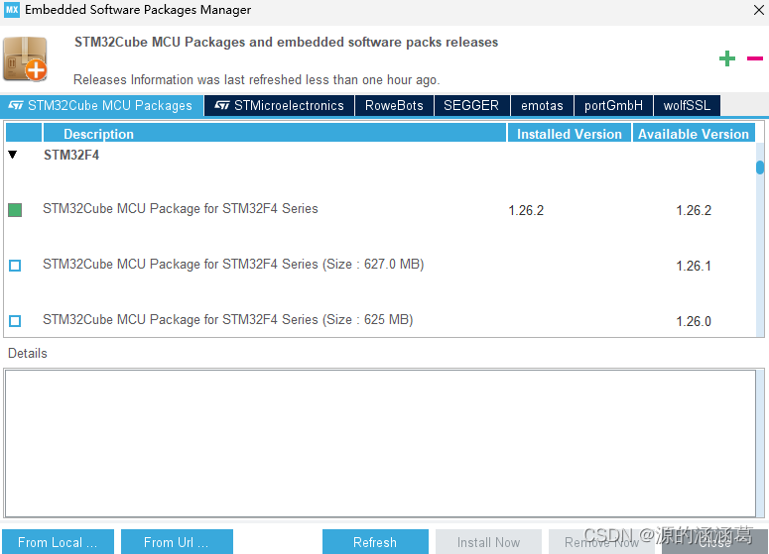Click the From Local ... button
769x554 pixels.
click(58, 542)
